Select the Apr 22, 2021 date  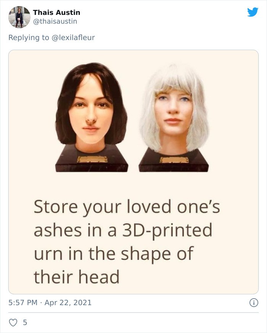[x=68, y=302]
